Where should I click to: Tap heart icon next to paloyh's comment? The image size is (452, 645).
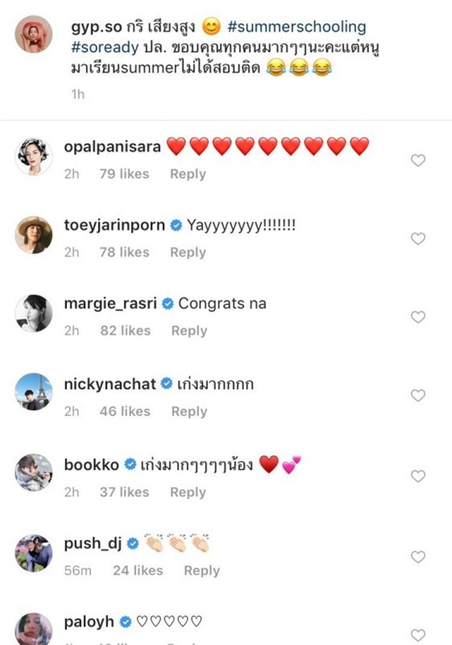418,635
